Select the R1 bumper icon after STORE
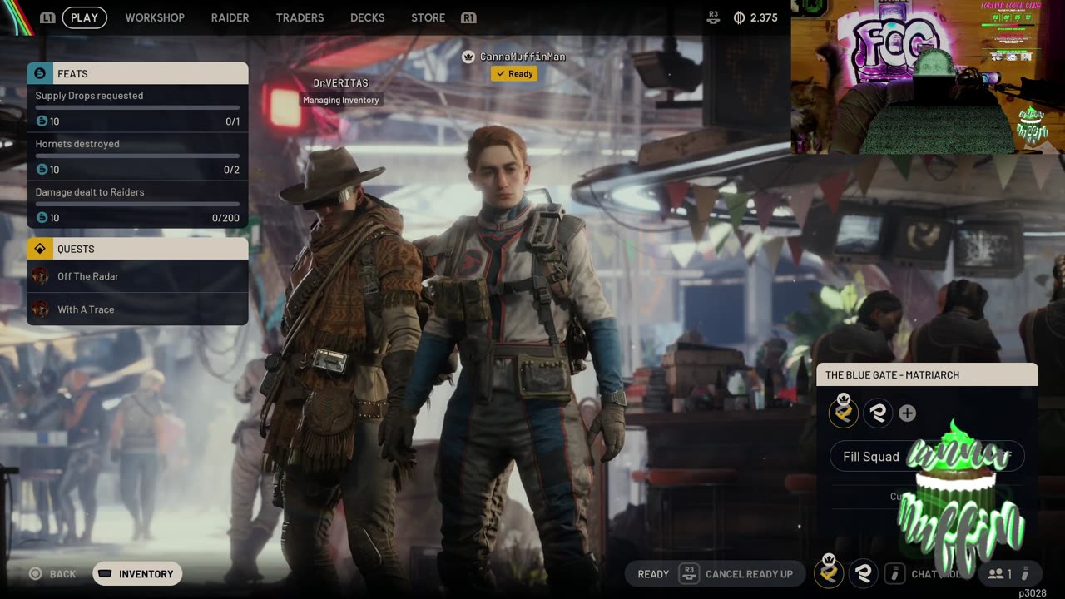Image resolution: width=1065 pixels, height=599 pixels. point(468,17)
